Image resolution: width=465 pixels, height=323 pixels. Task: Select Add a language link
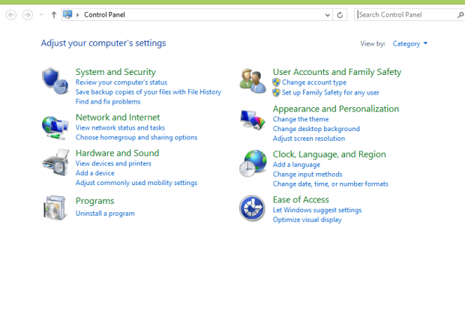[x=296, y=165]
